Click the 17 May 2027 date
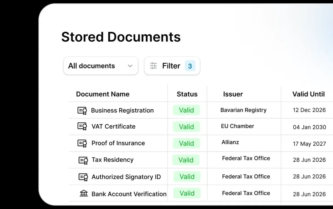333x209 pixels. 309,144
